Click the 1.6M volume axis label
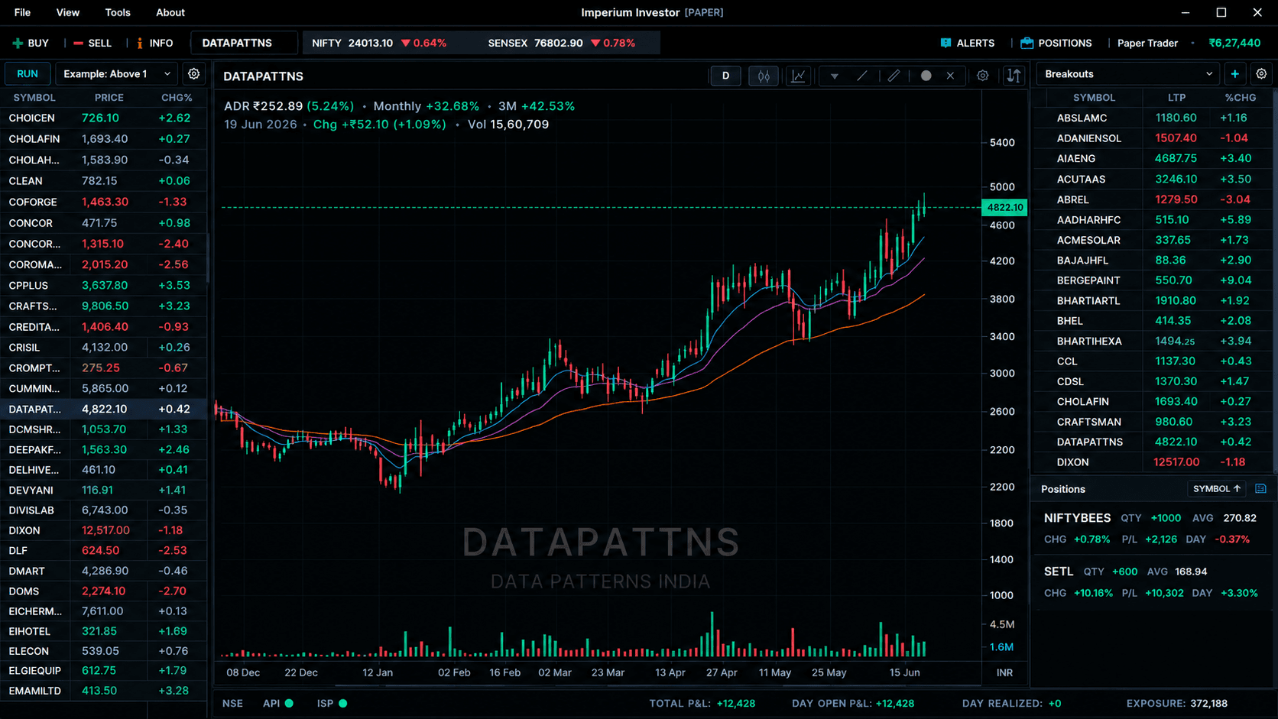This screenshot has width=1278, height=719. tap(1001, 647)
